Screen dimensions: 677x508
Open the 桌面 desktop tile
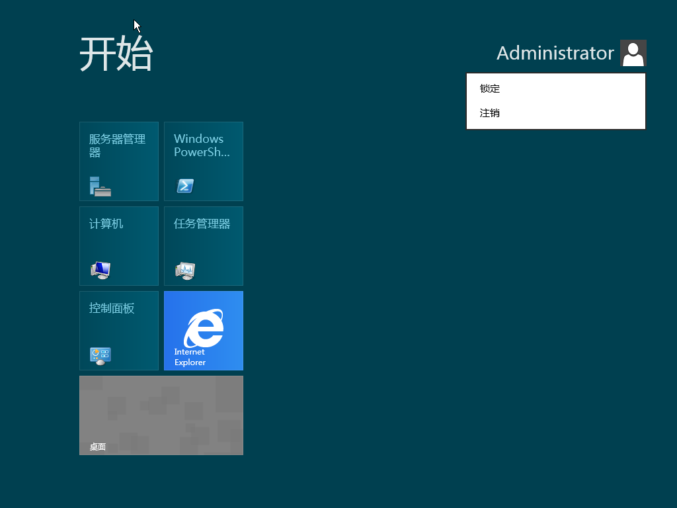click(161, 415)
